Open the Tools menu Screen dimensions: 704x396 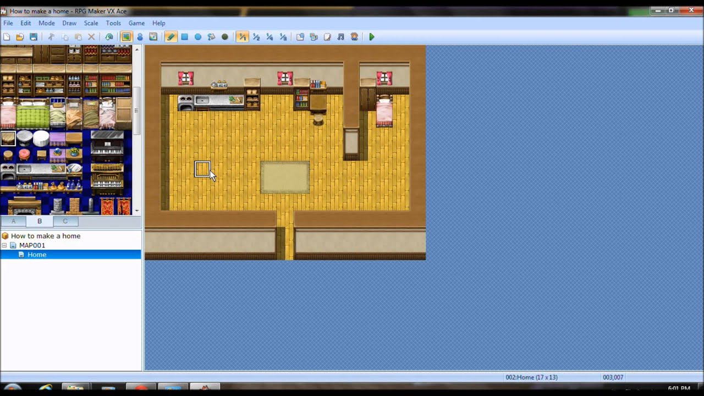point(113,23)
